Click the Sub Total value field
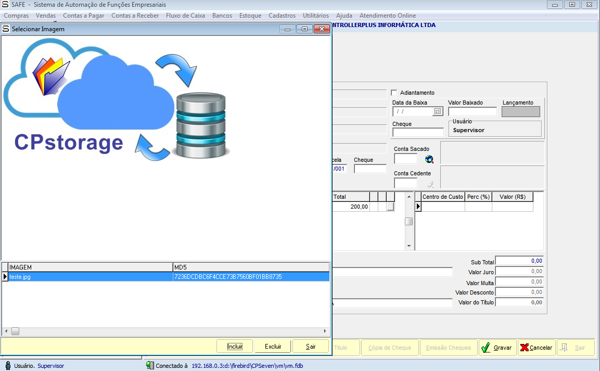 519,261
